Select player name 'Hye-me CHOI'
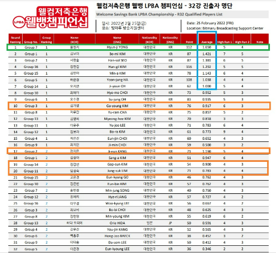The height and width of the screenshot is (253, 276). [117, 93]
